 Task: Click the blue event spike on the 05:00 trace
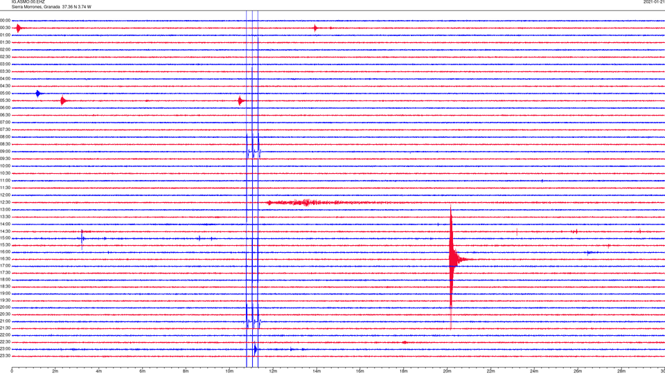[38, 93]
